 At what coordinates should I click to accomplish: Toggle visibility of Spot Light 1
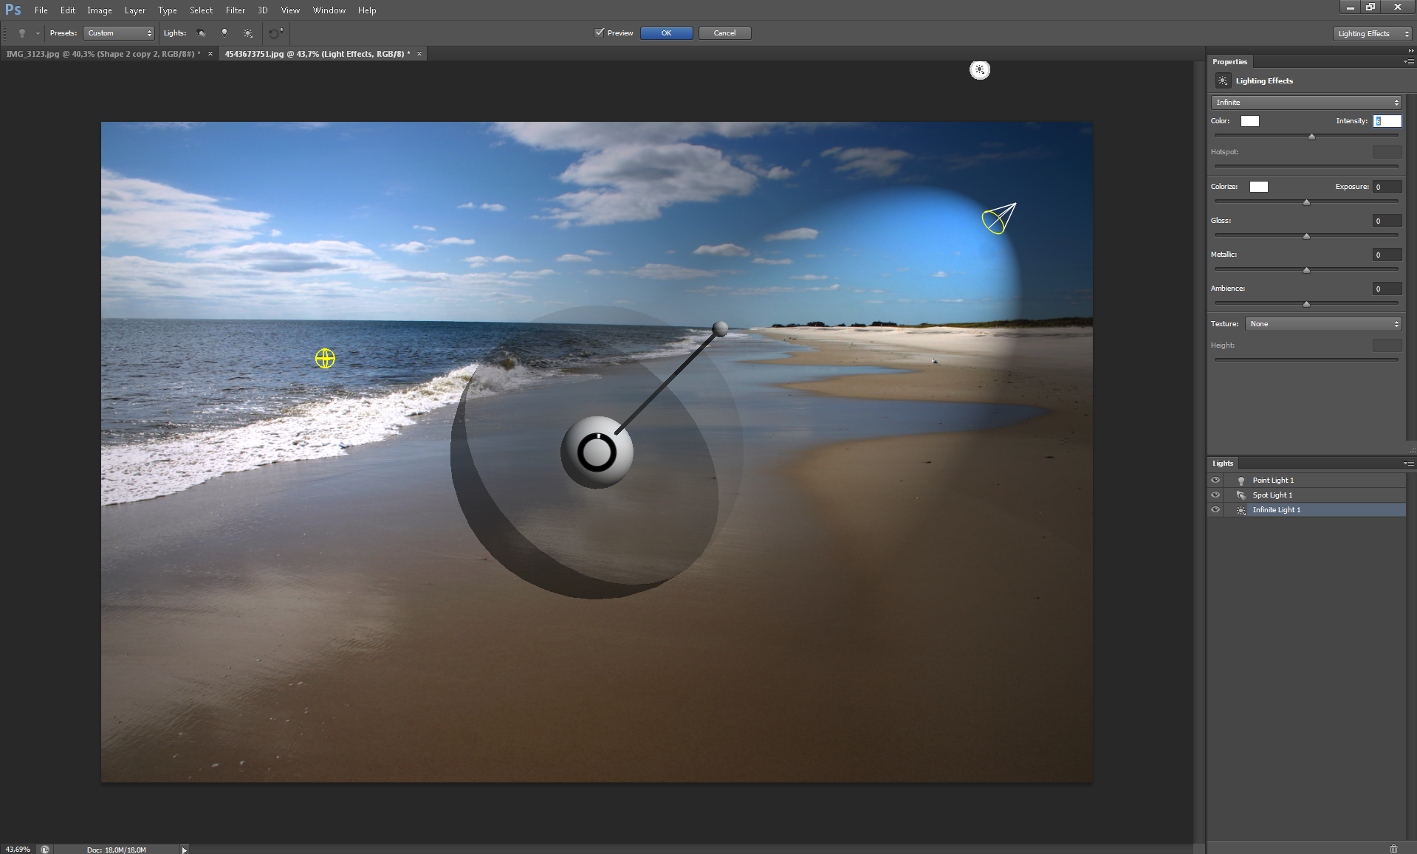coord(1215,495)
